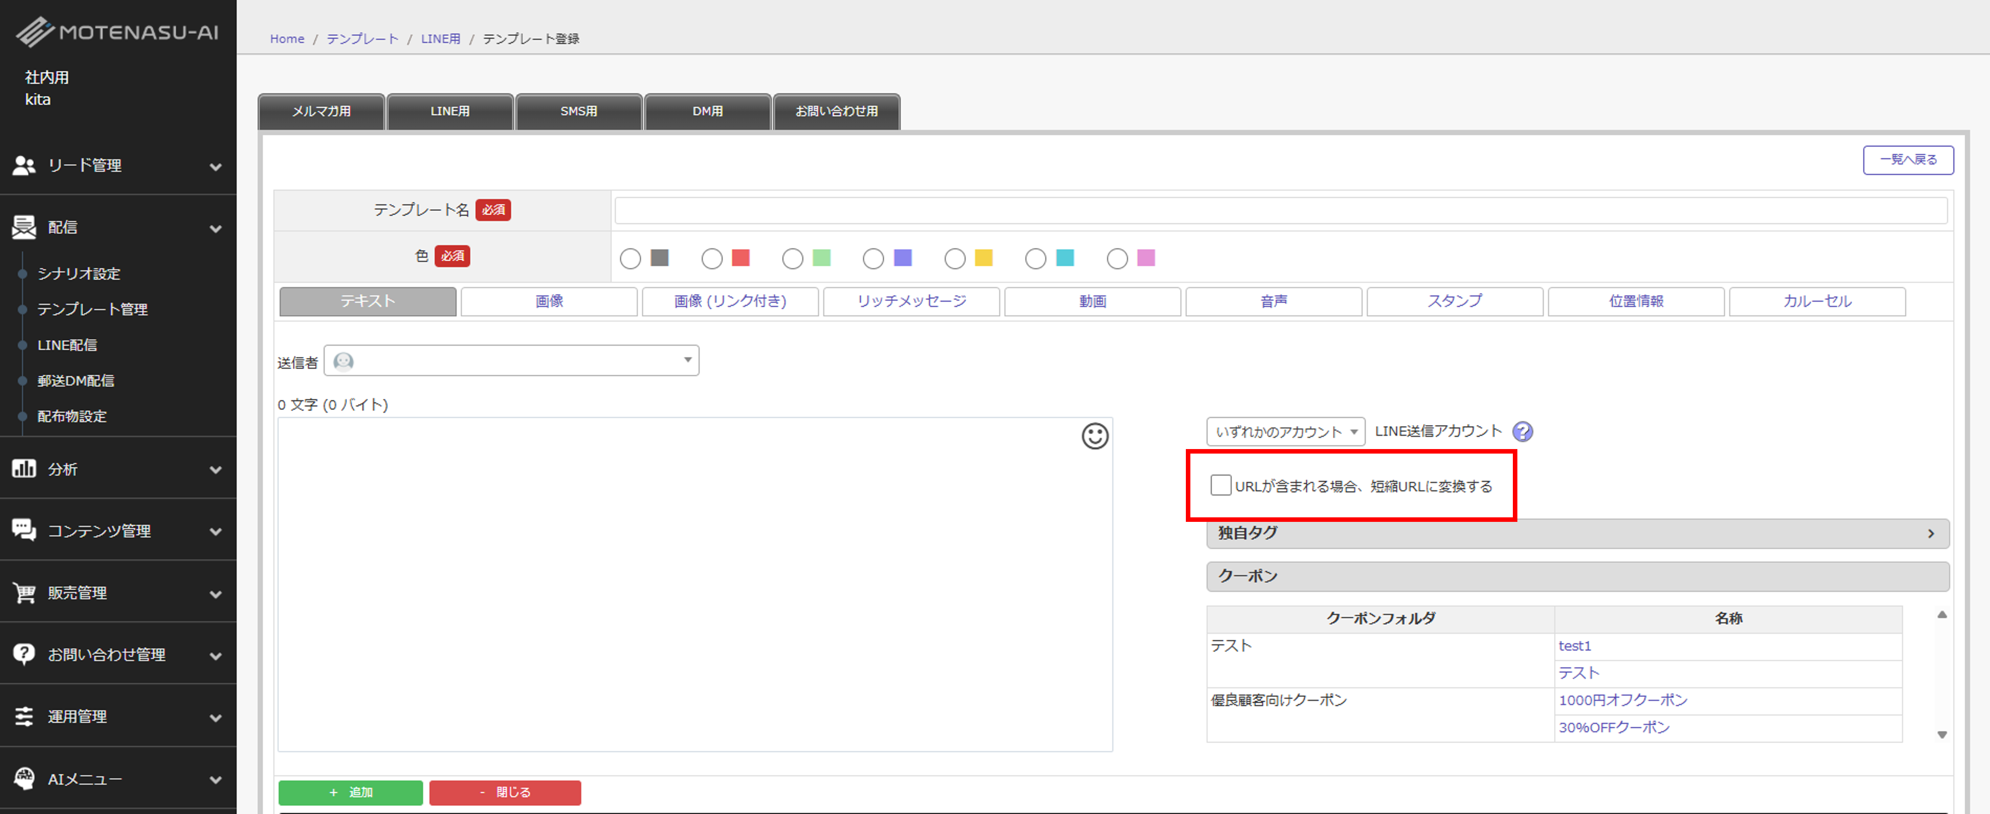Open the 1000円オフクーポン coupon link
Screen dimensions: 1990x814
[x=1622, y=700]
